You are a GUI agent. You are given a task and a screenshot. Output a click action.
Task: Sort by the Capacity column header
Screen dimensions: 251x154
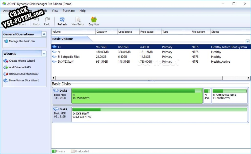pos(106,32)
